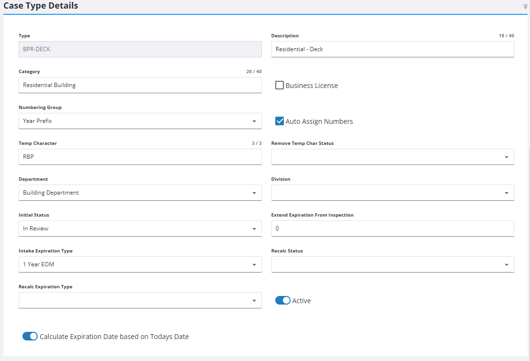This screenshot has width=530, height=361.
Task: Disable Calculate Expiration Date based on Todays Date
Action: point(30,337)
